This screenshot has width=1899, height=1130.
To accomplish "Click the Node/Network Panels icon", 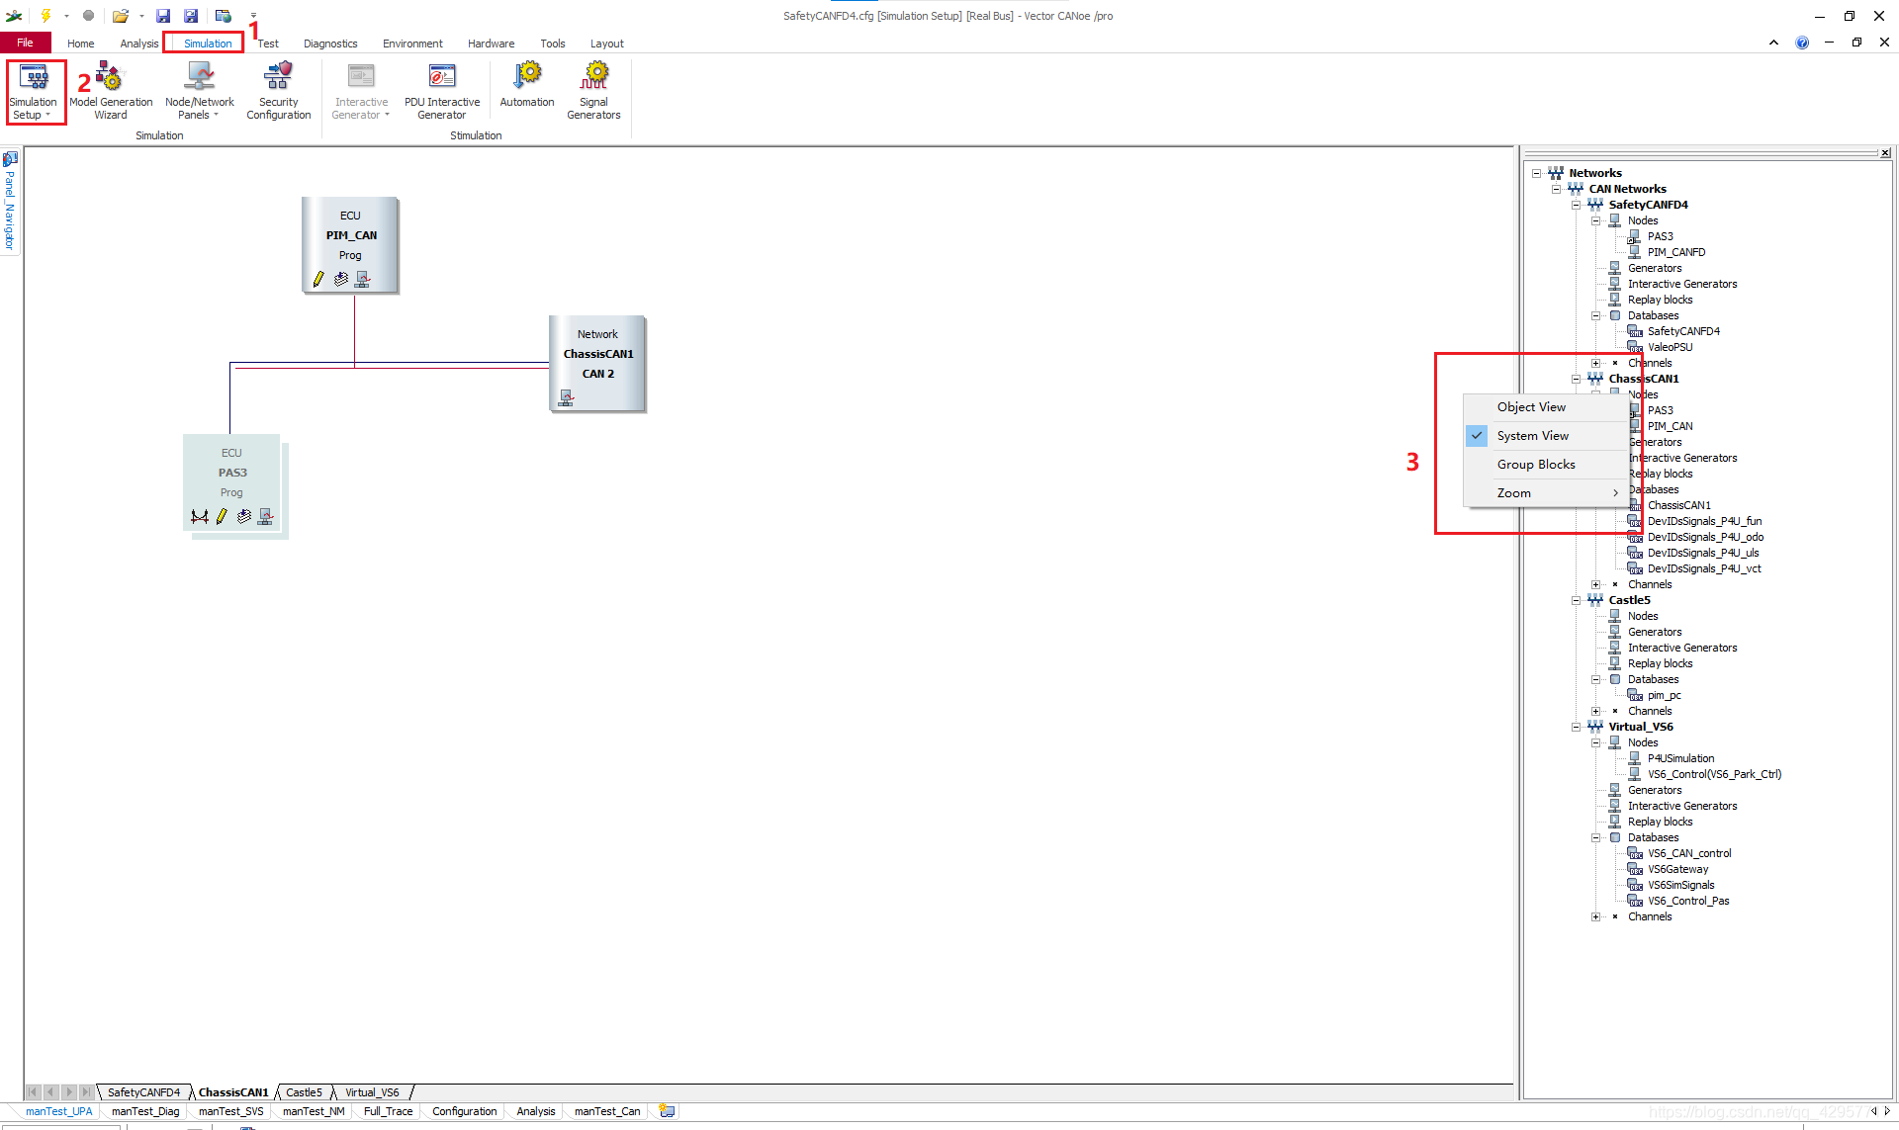I will click(x=200, y=76).
